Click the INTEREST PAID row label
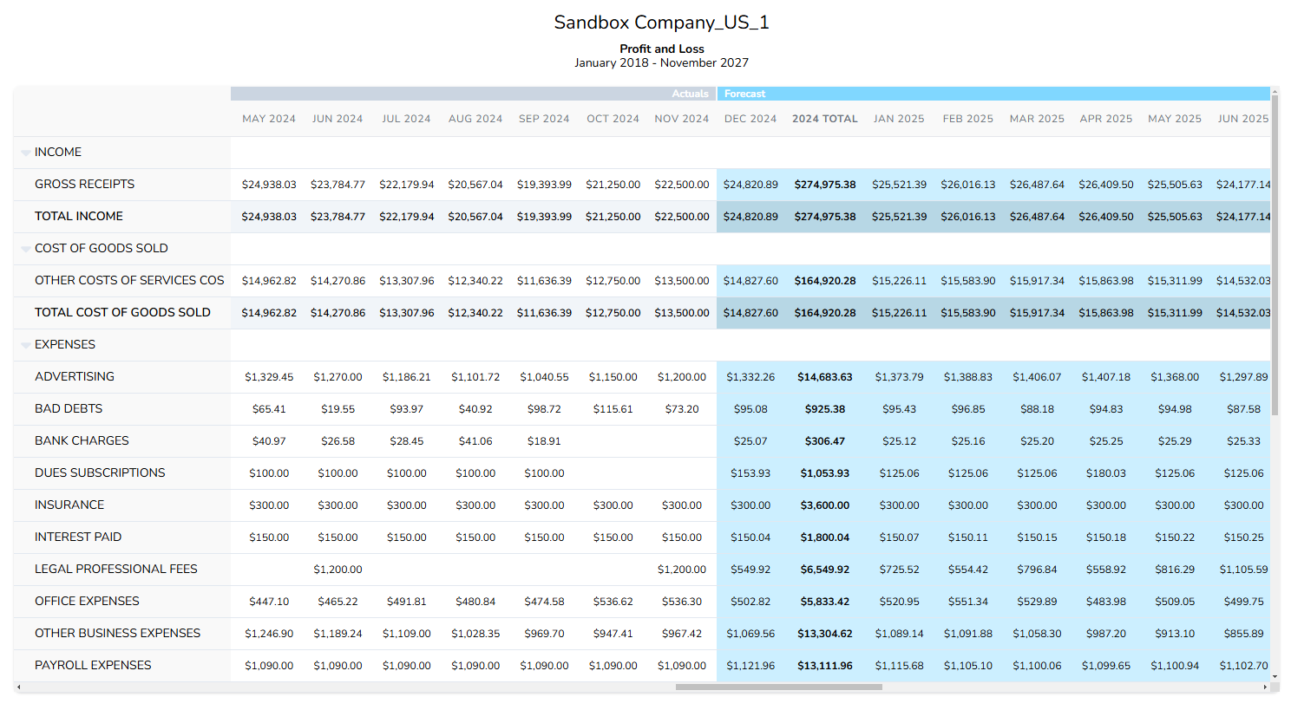Screen dimensions: 1291x710 coord(78,537)
